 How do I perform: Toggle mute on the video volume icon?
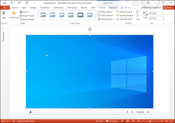(148, 112)
